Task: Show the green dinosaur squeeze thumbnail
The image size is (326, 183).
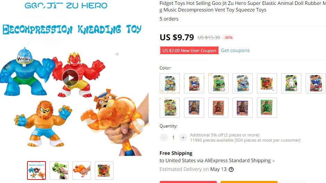Action: (x=59, y=170)
